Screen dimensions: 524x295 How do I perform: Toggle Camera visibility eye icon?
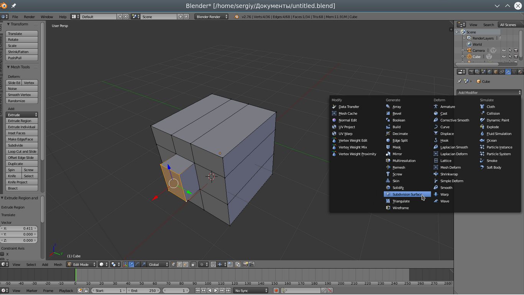[504, 51]
